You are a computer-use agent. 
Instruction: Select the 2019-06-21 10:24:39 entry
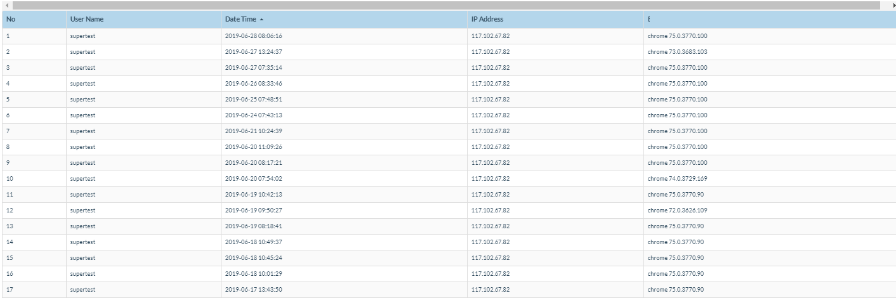pyautogui.click(x=253, y=131)
